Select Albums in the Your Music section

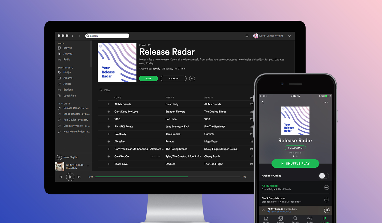[68, 78]
